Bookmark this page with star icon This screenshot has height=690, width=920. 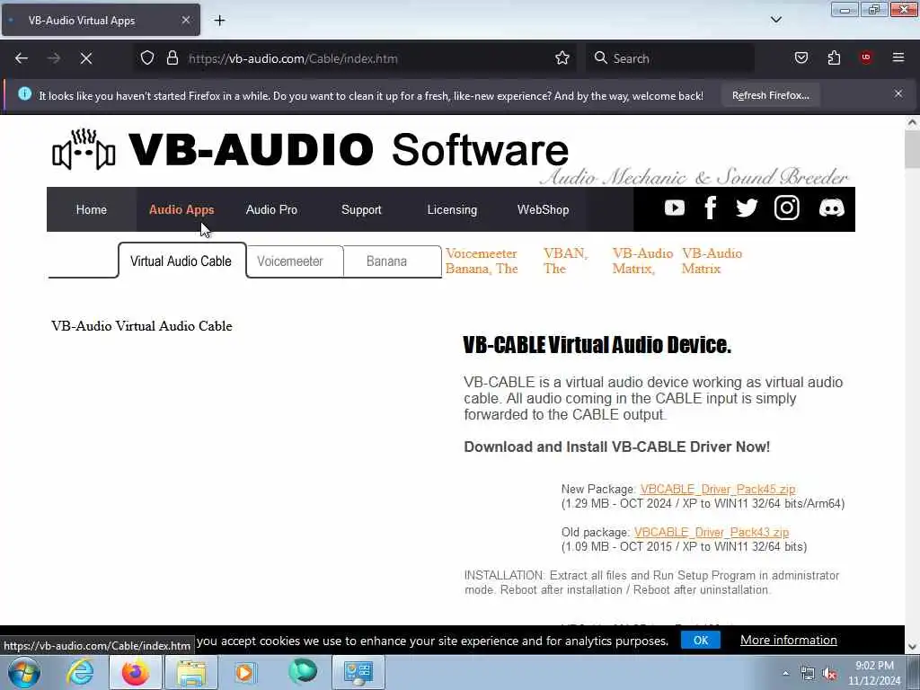[562, 58]
